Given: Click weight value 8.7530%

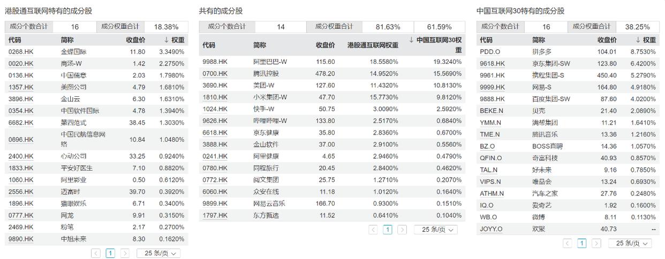Looking at the screenshot, I should pos(643,52).
